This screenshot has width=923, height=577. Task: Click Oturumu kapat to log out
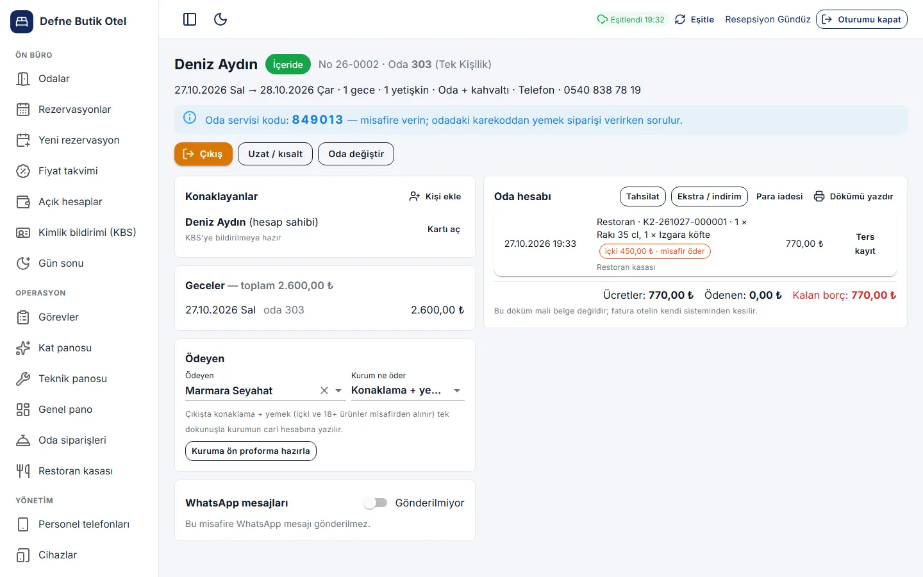pos(861,19)
